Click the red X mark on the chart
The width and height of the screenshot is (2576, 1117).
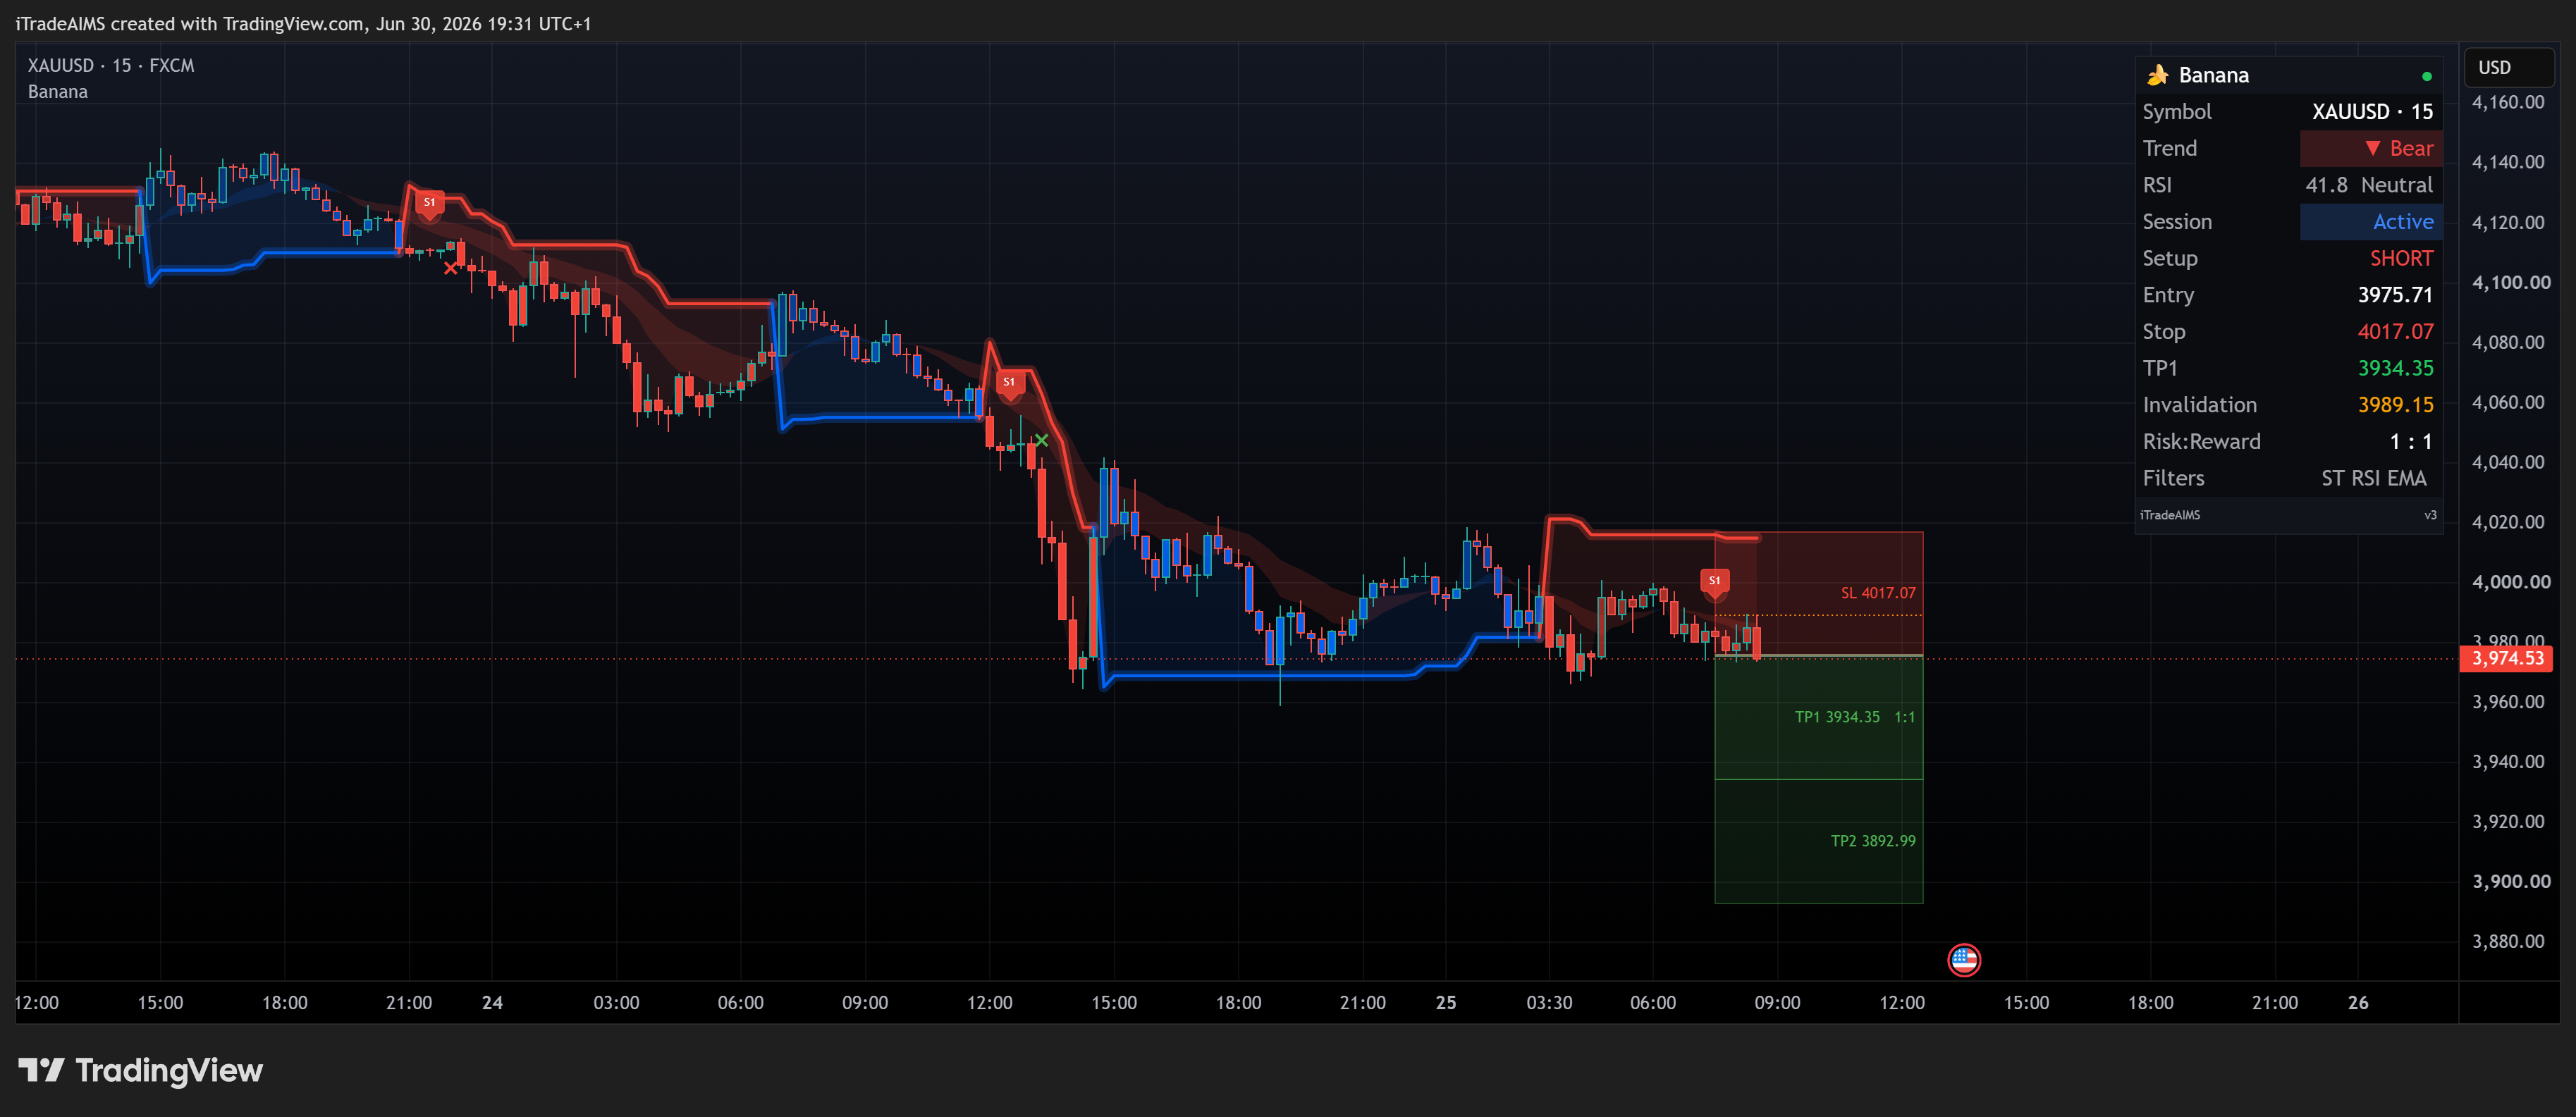(x=450, y=268)
